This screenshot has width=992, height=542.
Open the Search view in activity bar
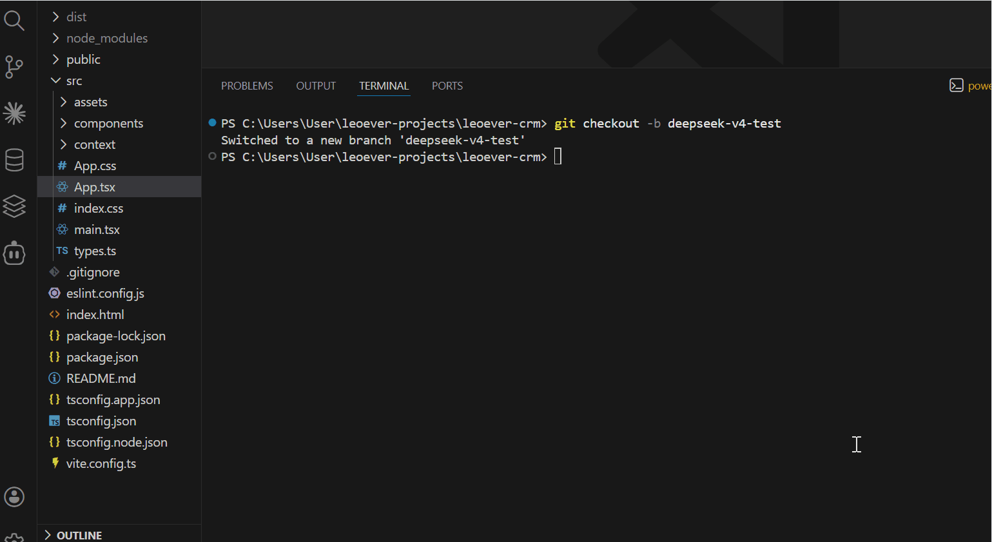coord(14,21)
